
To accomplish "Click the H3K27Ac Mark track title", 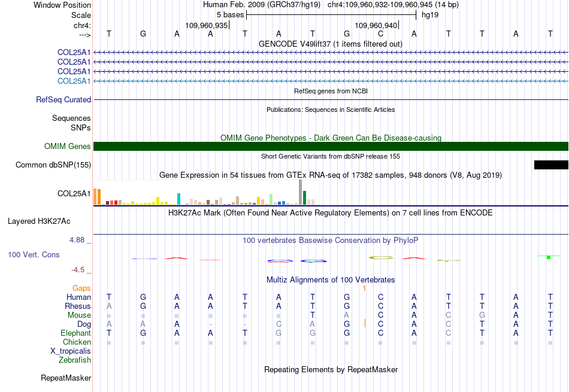I will [330, 213].
